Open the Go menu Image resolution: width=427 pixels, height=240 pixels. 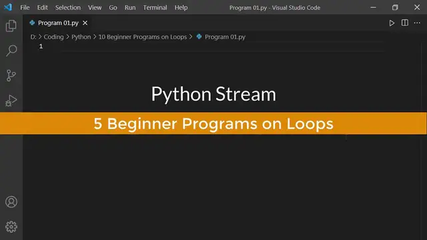click(113, 7)
